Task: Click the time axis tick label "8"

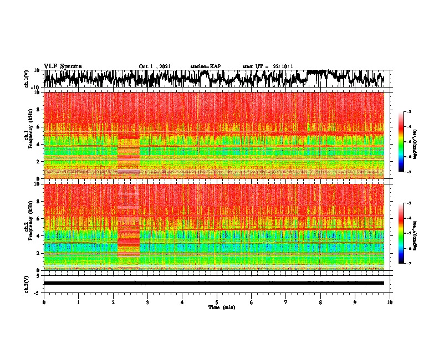Action: click(x=320, y=302)
